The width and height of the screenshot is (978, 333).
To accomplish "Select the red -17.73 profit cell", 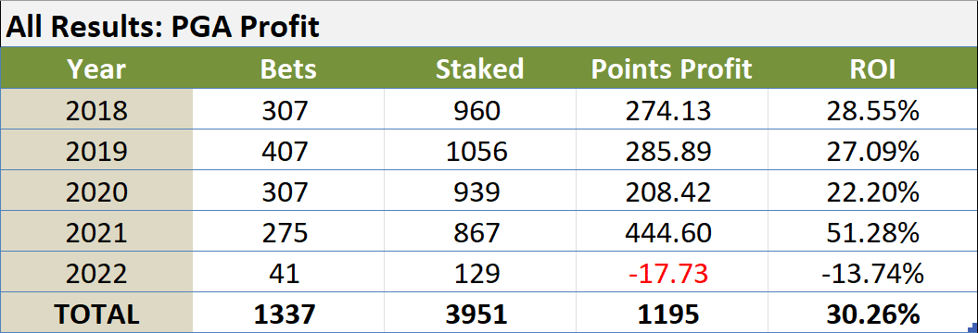I will pos(672,273).
